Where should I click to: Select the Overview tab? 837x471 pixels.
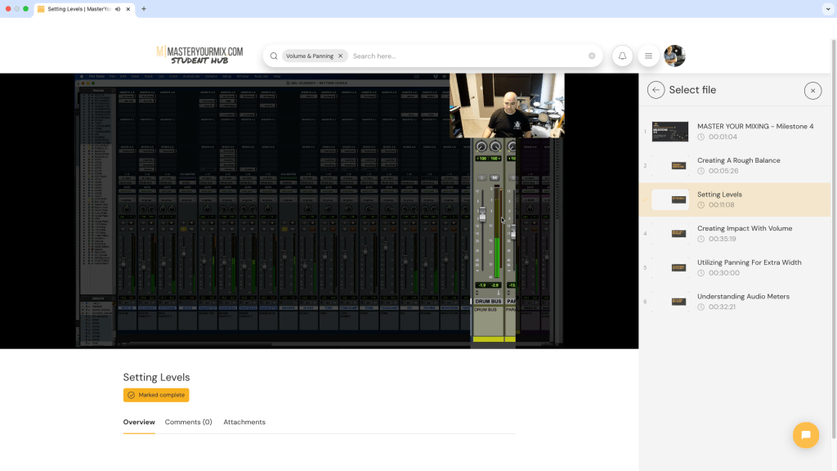point(139,422)
